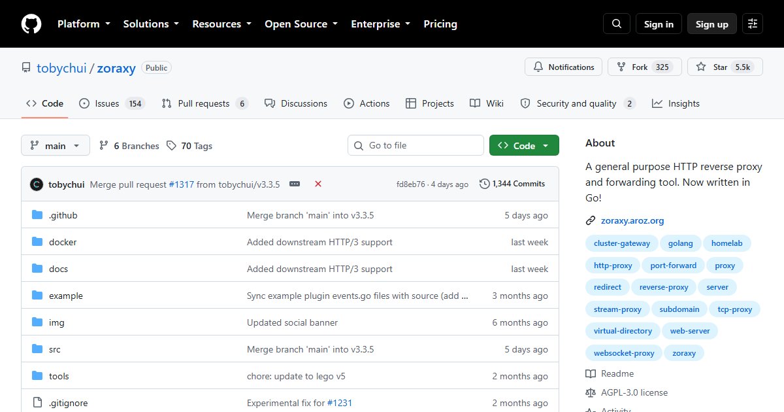Open tobychui avatar next to commit

pyautogui.click(x=37, y=184)
